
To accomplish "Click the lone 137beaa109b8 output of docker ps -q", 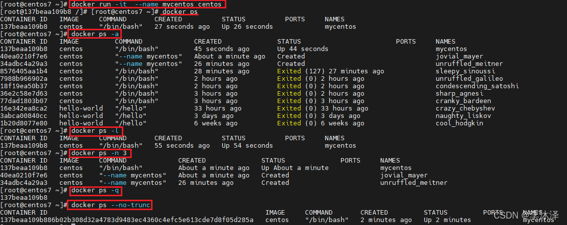I will coord(24,198).
